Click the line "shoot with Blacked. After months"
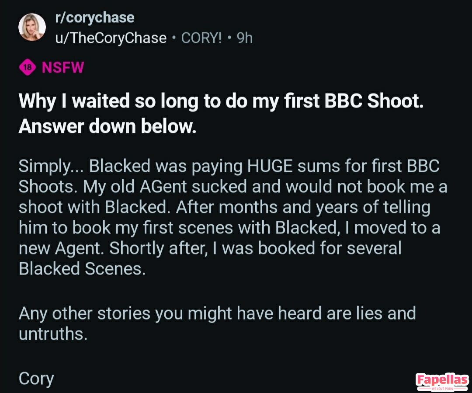Image resolution: width=472 pixels, height=393 pixels. click(x=224, y=207)
